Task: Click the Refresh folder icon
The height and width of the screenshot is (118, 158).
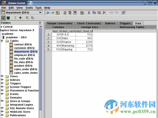Action: pos(82,13)
